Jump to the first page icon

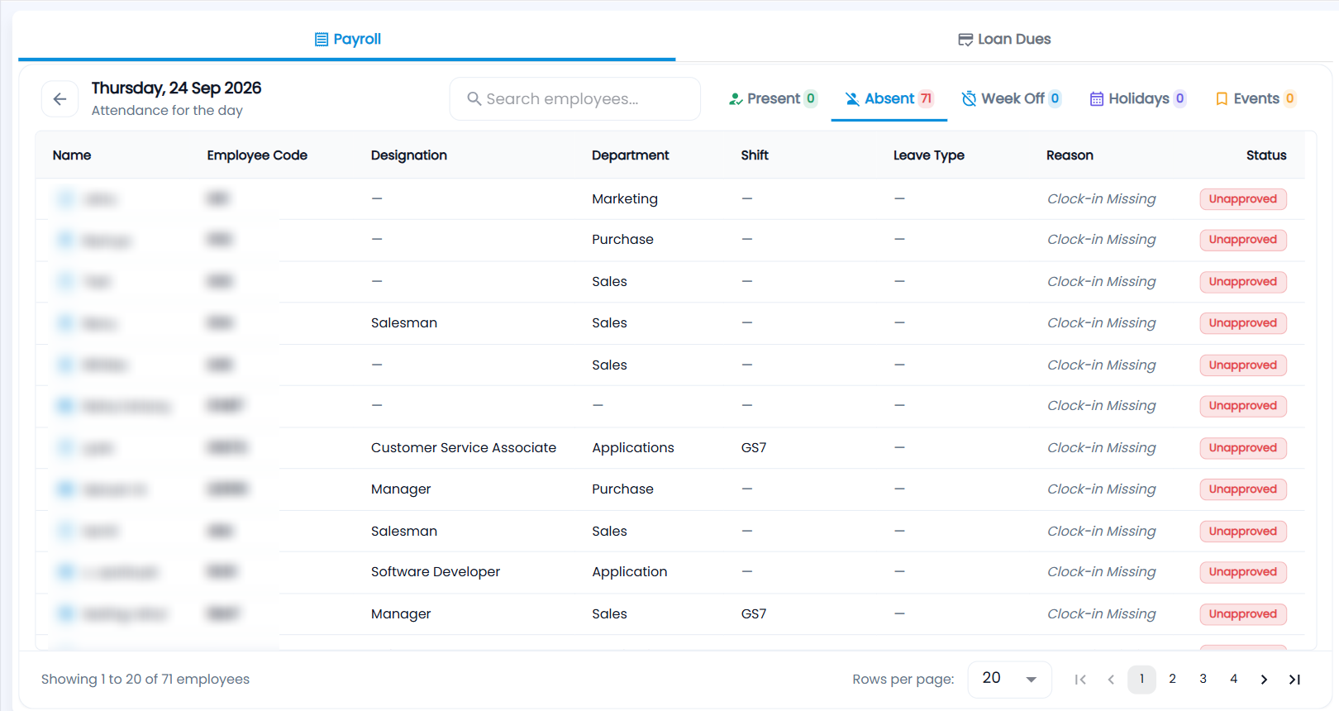coord(1080,680)
